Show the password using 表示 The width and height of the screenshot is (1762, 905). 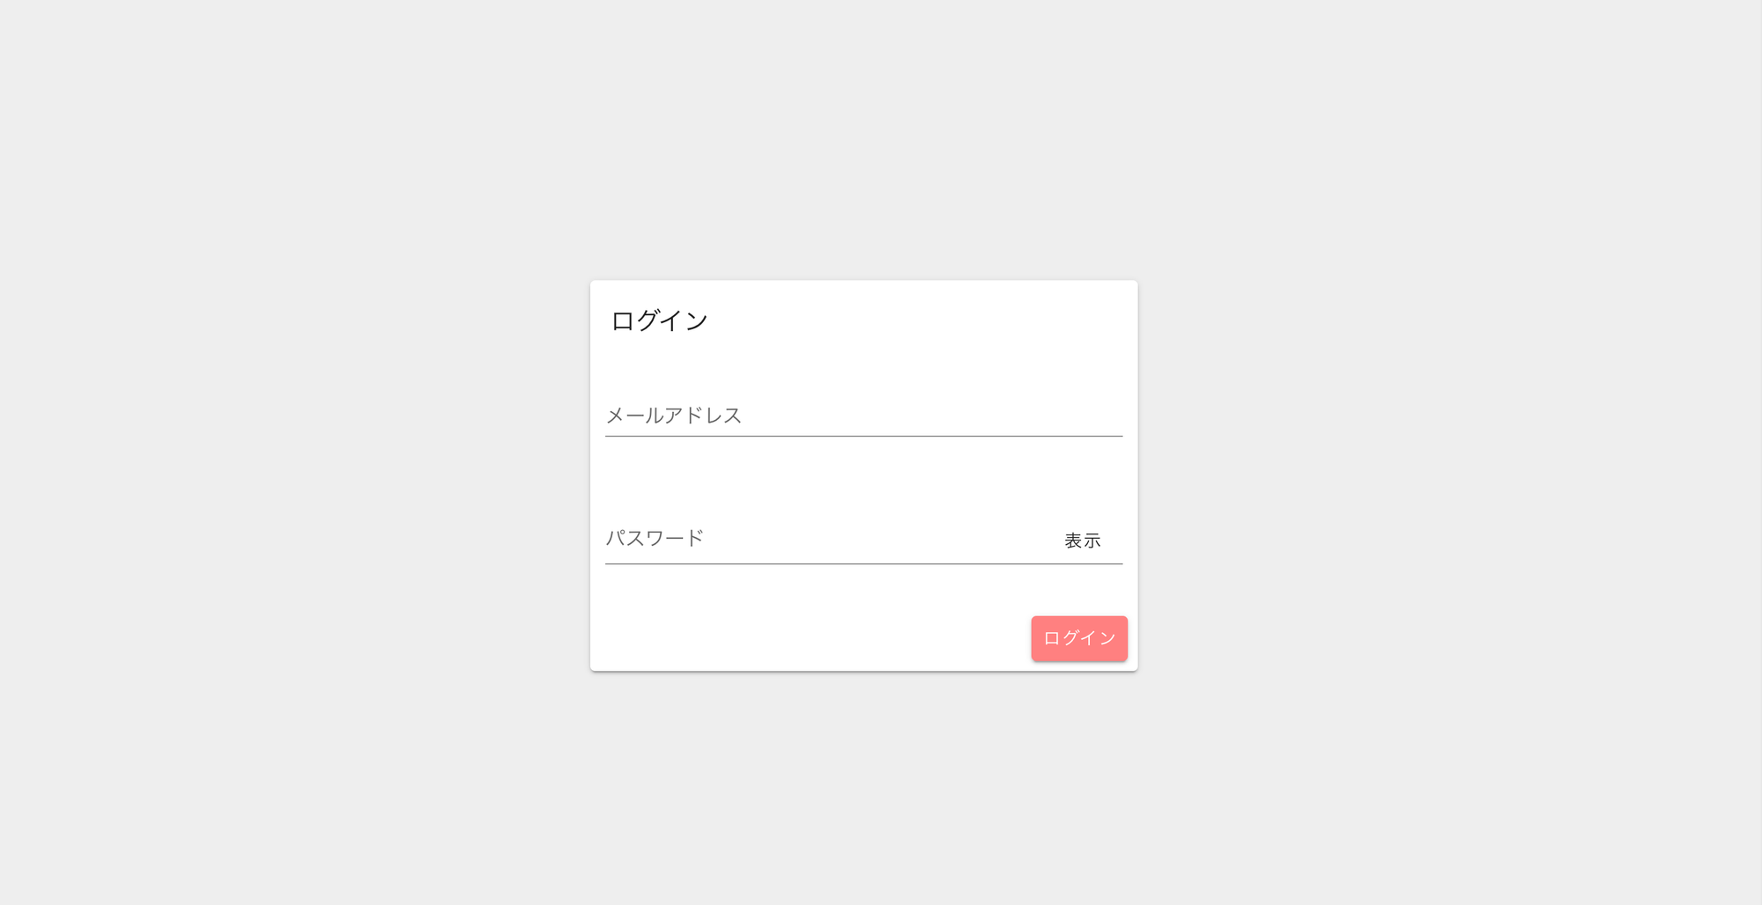point(1082,541)
